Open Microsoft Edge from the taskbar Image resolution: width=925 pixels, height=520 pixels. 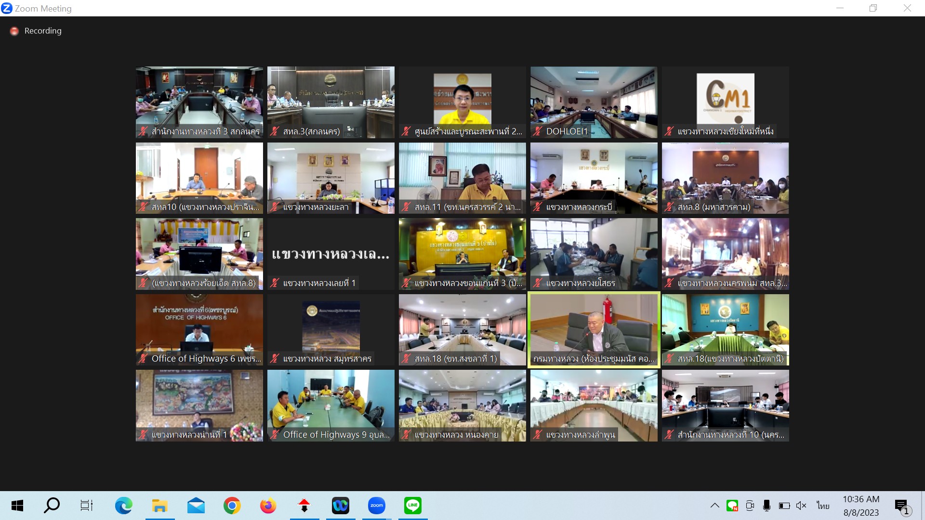coord(123,506)
